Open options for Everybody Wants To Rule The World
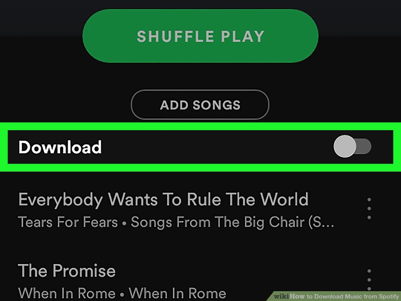The width and height of the screenshot is (401, 301). coord(369,208)
